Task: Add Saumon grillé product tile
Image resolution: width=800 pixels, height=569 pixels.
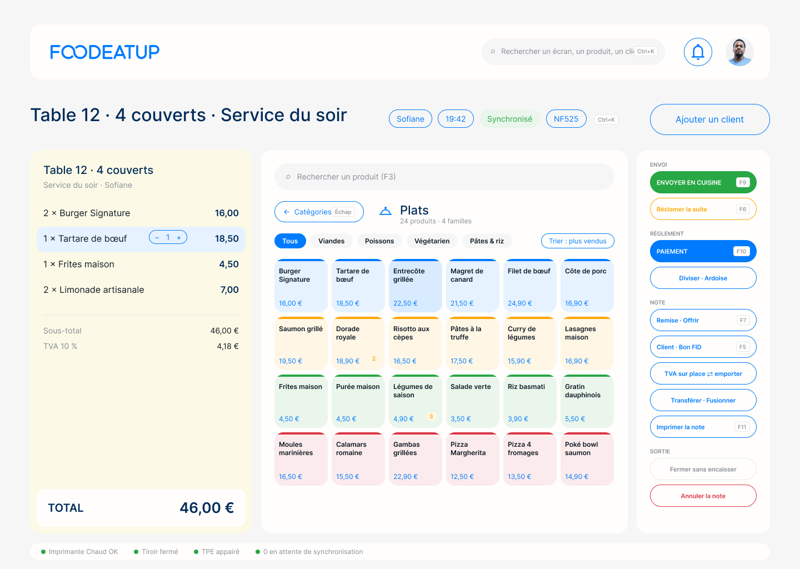Action: [301, 343]
